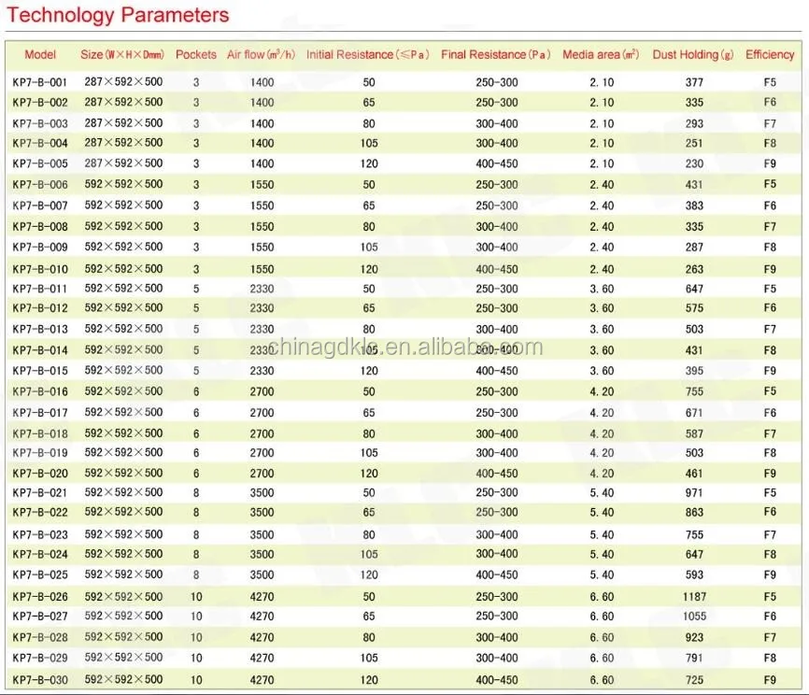Viewport: 809px width, 695px height.
Task: Select the 'Initial Resistance (≤Pa)' header
Action: click(x=368, y=55)
